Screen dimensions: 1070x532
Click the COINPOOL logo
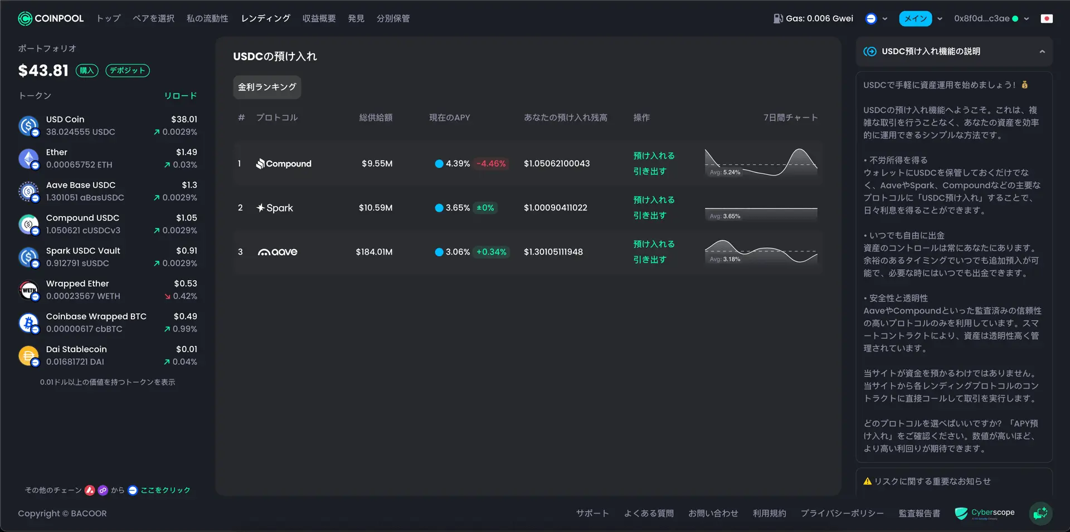(51, 18)
